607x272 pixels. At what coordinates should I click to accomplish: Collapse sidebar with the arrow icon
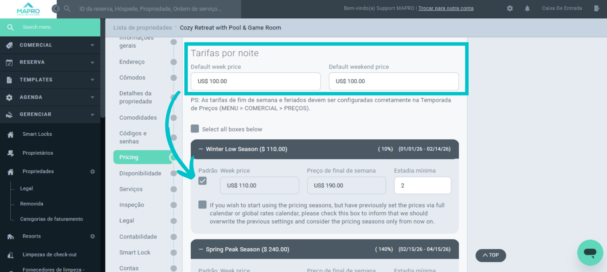pyautogui.click(x=56, y=9)
